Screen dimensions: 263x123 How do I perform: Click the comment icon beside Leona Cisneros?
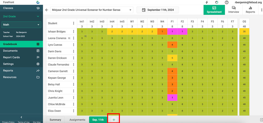point(69,38)
